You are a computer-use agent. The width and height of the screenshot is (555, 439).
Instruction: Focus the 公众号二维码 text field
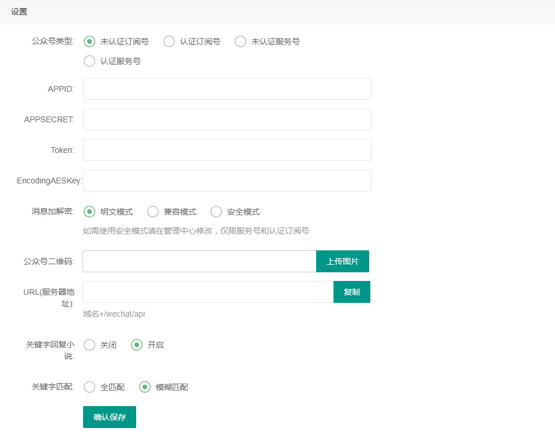tap(200, 261)
